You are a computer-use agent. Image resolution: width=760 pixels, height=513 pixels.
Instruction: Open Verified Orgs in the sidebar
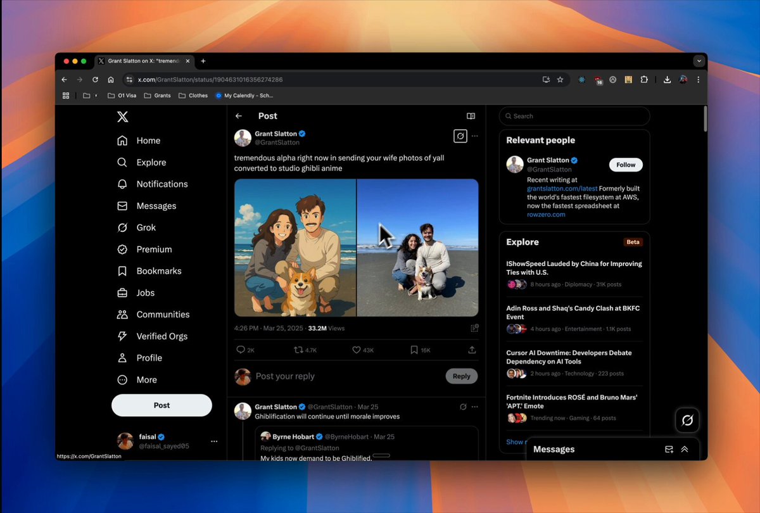[152, 336]
